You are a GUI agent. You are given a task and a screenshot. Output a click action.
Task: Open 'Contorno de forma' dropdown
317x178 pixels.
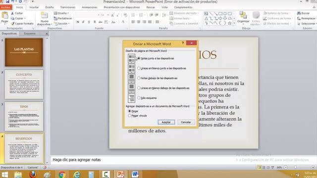[277, 18]
